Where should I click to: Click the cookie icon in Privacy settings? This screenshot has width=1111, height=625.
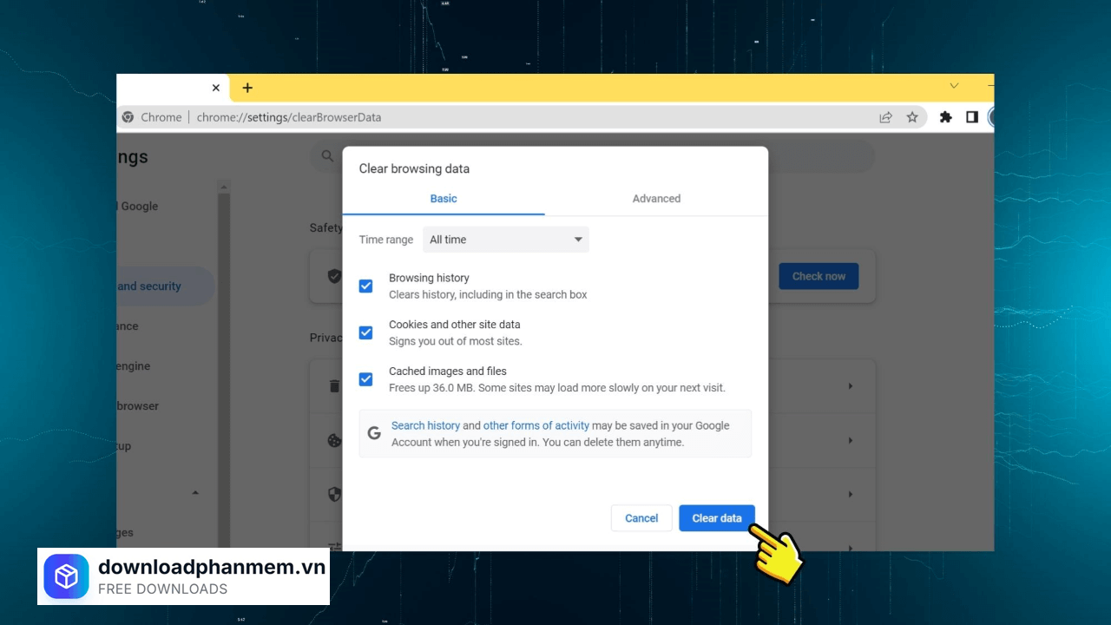[334, 440]
